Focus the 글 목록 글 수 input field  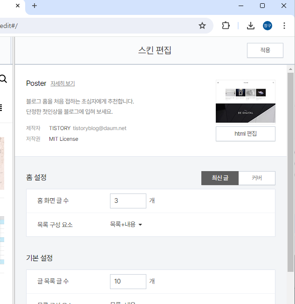tap(128, 282)
